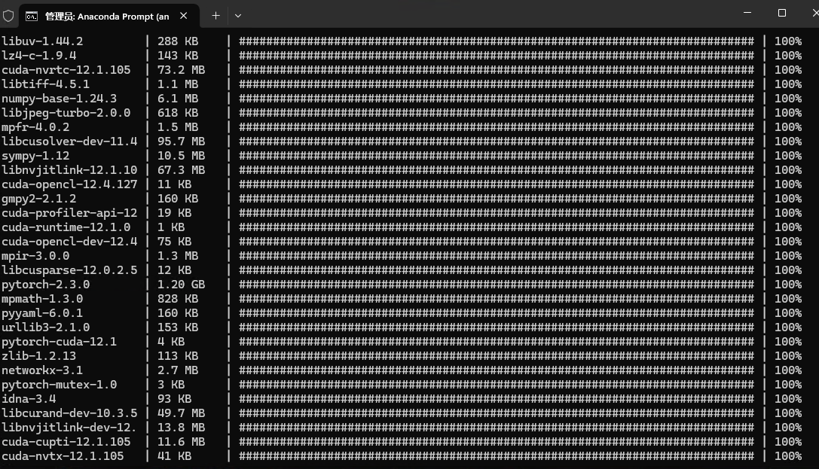Click the 49.7 MB size value
This screenshot has width=819, height=469.
point(182,413)
